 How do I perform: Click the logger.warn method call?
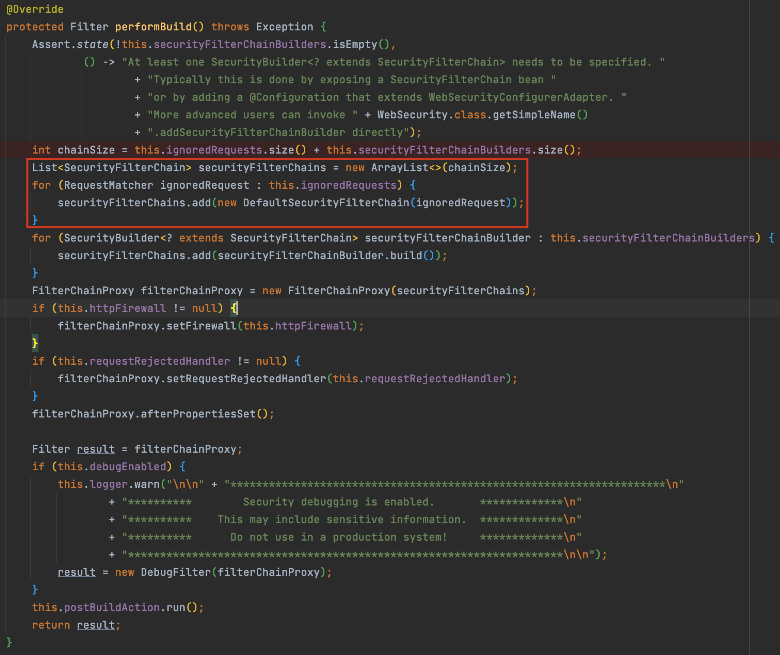point(147,484)
